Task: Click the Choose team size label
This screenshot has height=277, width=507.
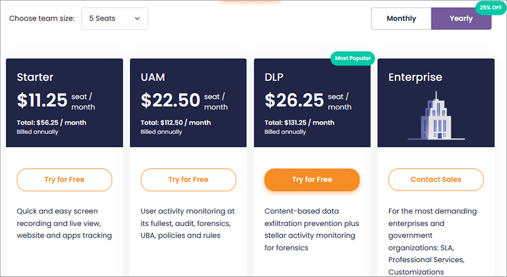Action: 42,18
